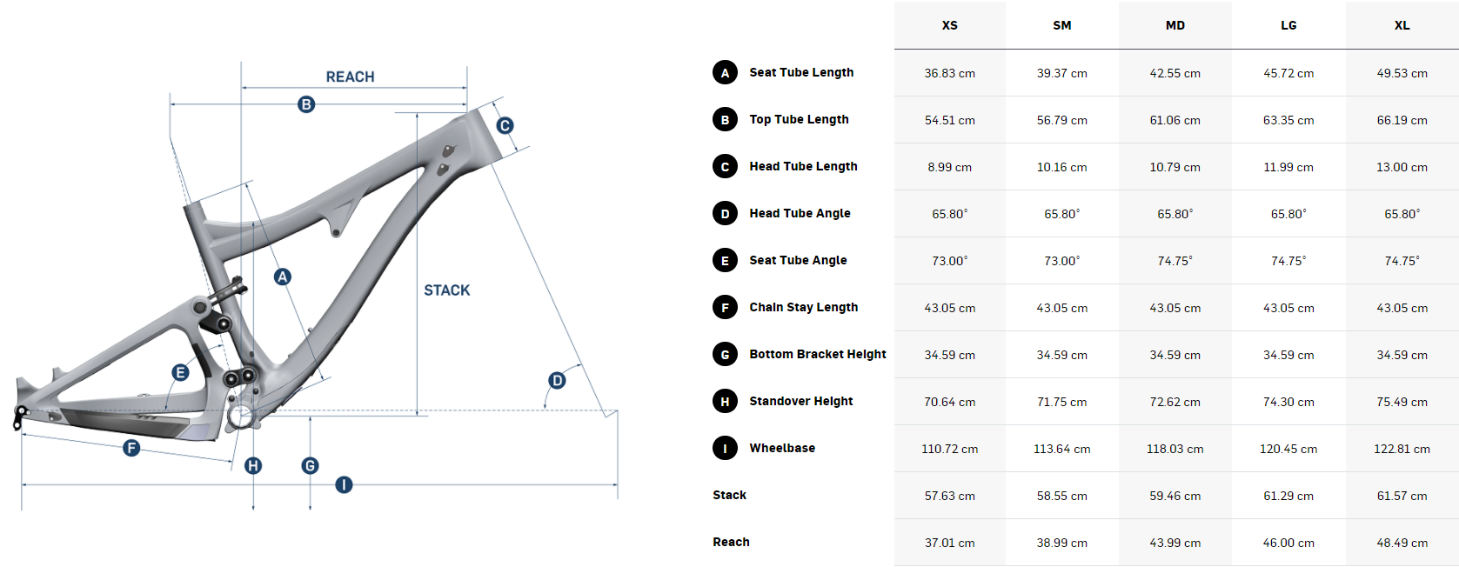
Task: Click the LG wheelbase value 120.45 cm
Action: [x=1288, y=449]
